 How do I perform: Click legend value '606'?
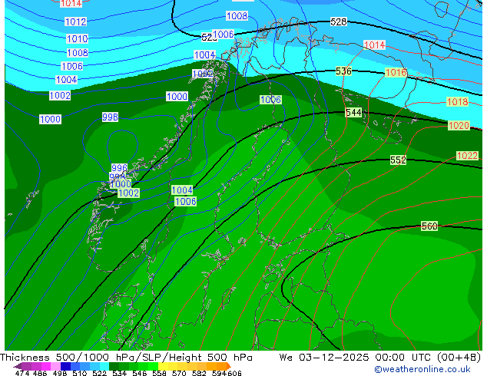click(x=234, y=373)
